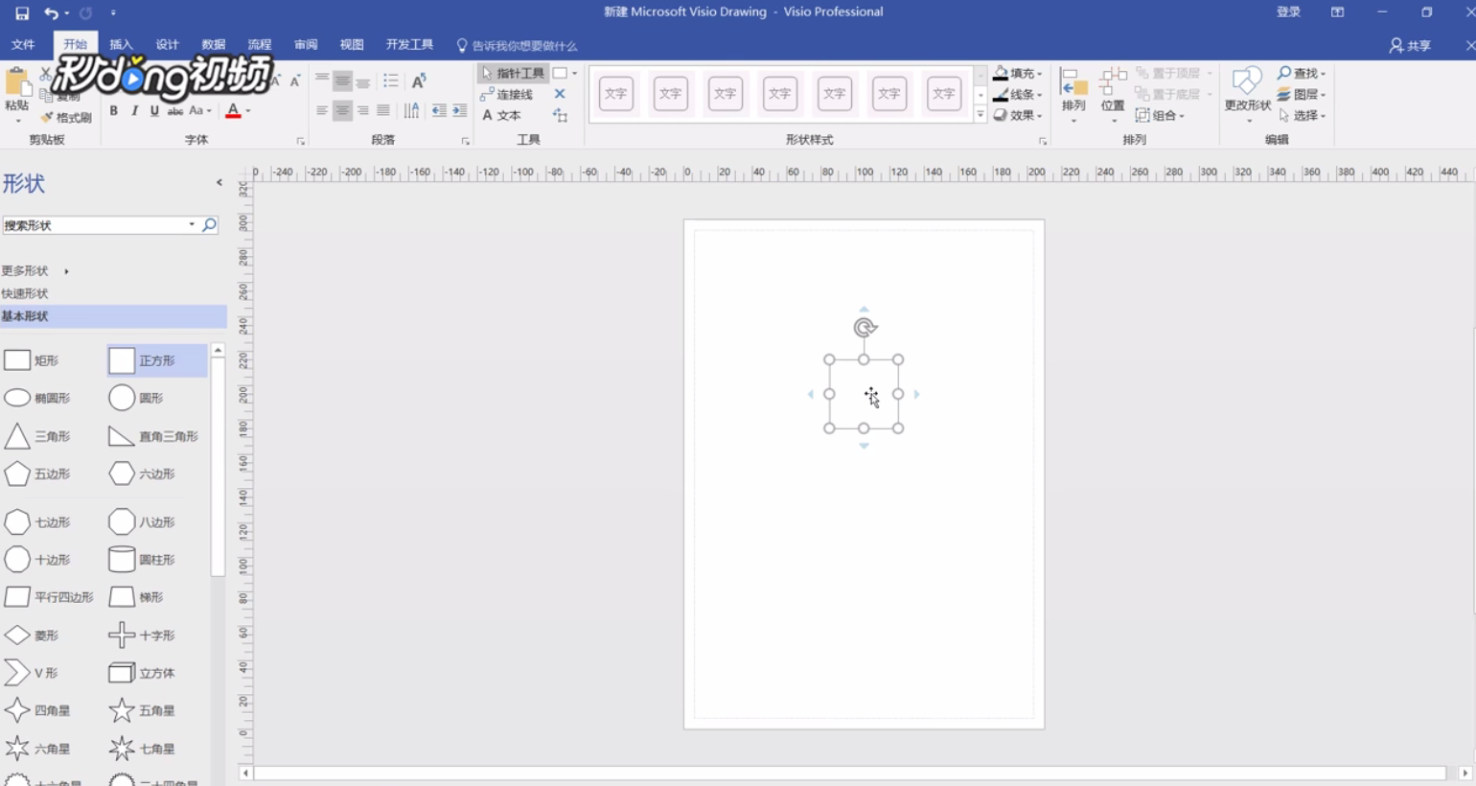Toggle center text alignment
This screenshot has width=1476, height=786.
click(x=342, y=110)
